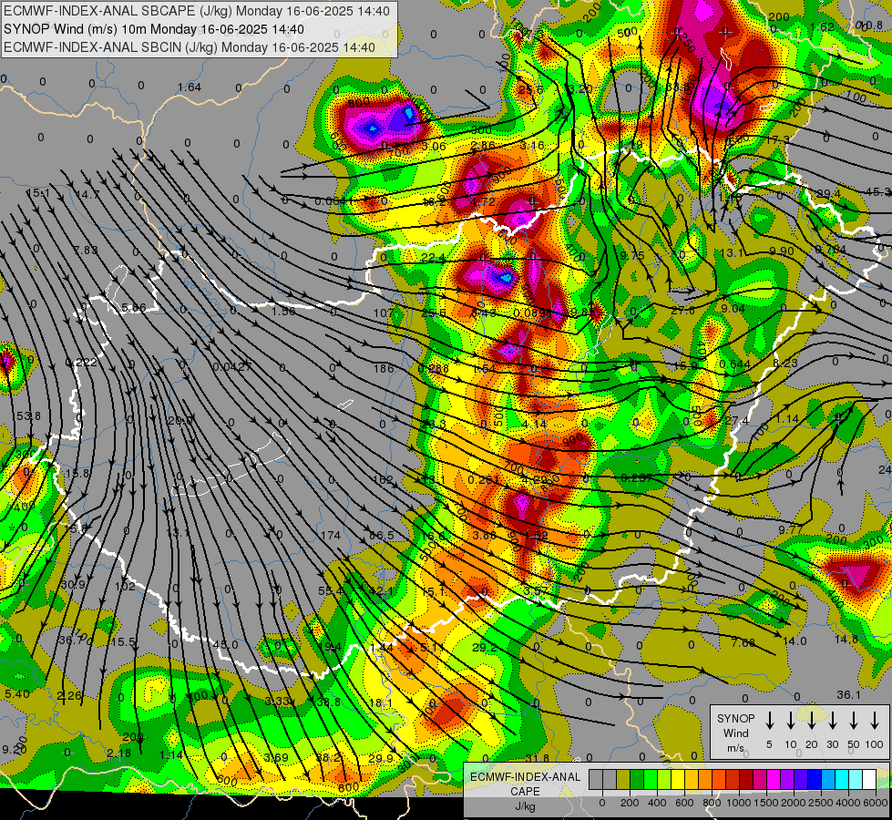Pick the pure yellow CAPE legend swatch
Screen dimensions: 892x820
678,780
